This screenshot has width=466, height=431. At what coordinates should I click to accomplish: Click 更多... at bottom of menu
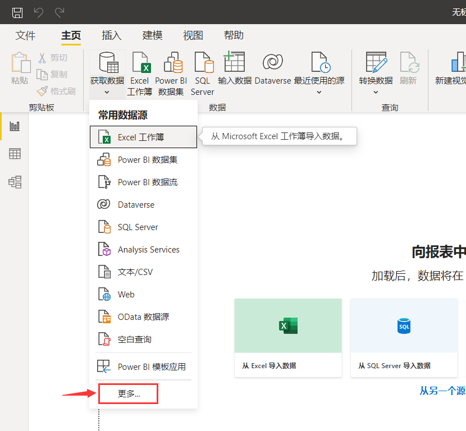pos(129,394)
